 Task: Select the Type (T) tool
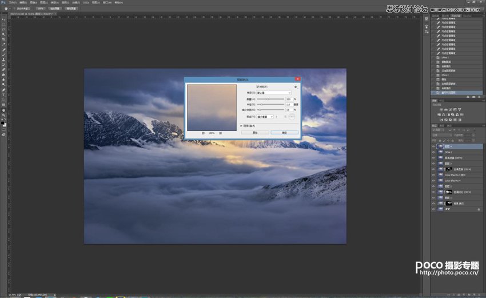pyautogui.click(x=4, y=94)
